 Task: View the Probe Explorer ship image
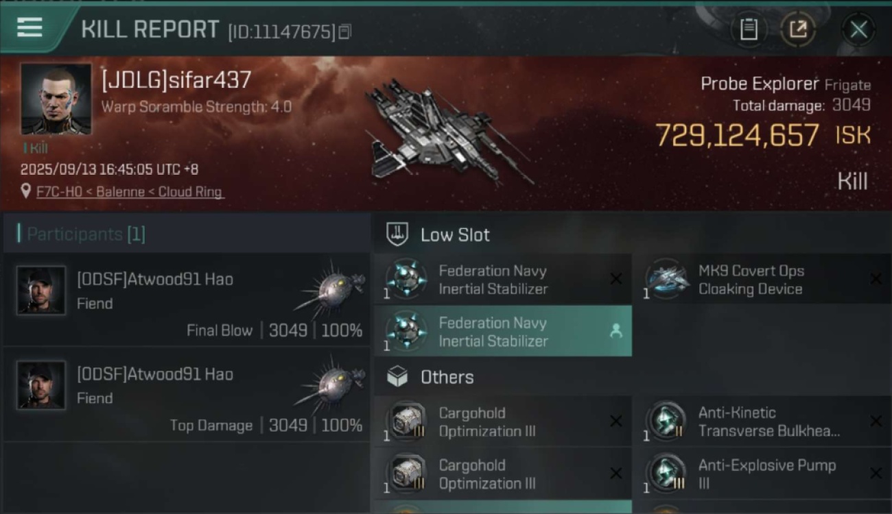pos(446,134)
